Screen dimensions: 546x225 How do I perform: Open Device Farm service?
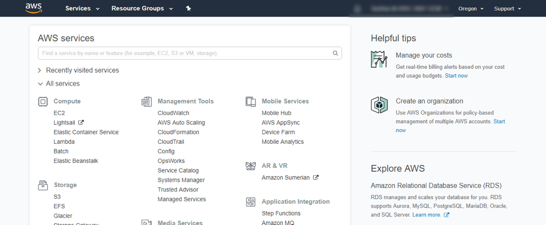pos(278,132)
